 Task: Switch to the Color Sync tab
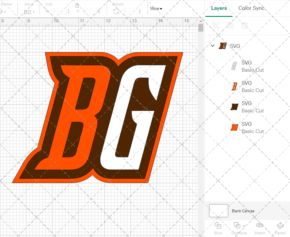click(x=251, y=8)
